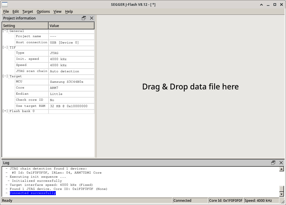Click the Drag & Drop data file area

[190, 87]
